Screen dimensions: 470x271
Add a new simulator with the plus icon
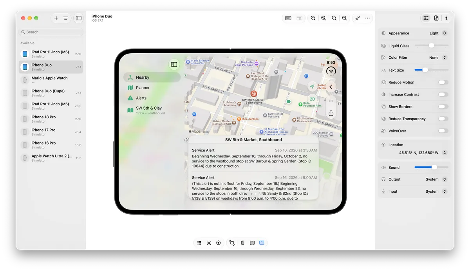pyautogui.click(x=56, y=18)
